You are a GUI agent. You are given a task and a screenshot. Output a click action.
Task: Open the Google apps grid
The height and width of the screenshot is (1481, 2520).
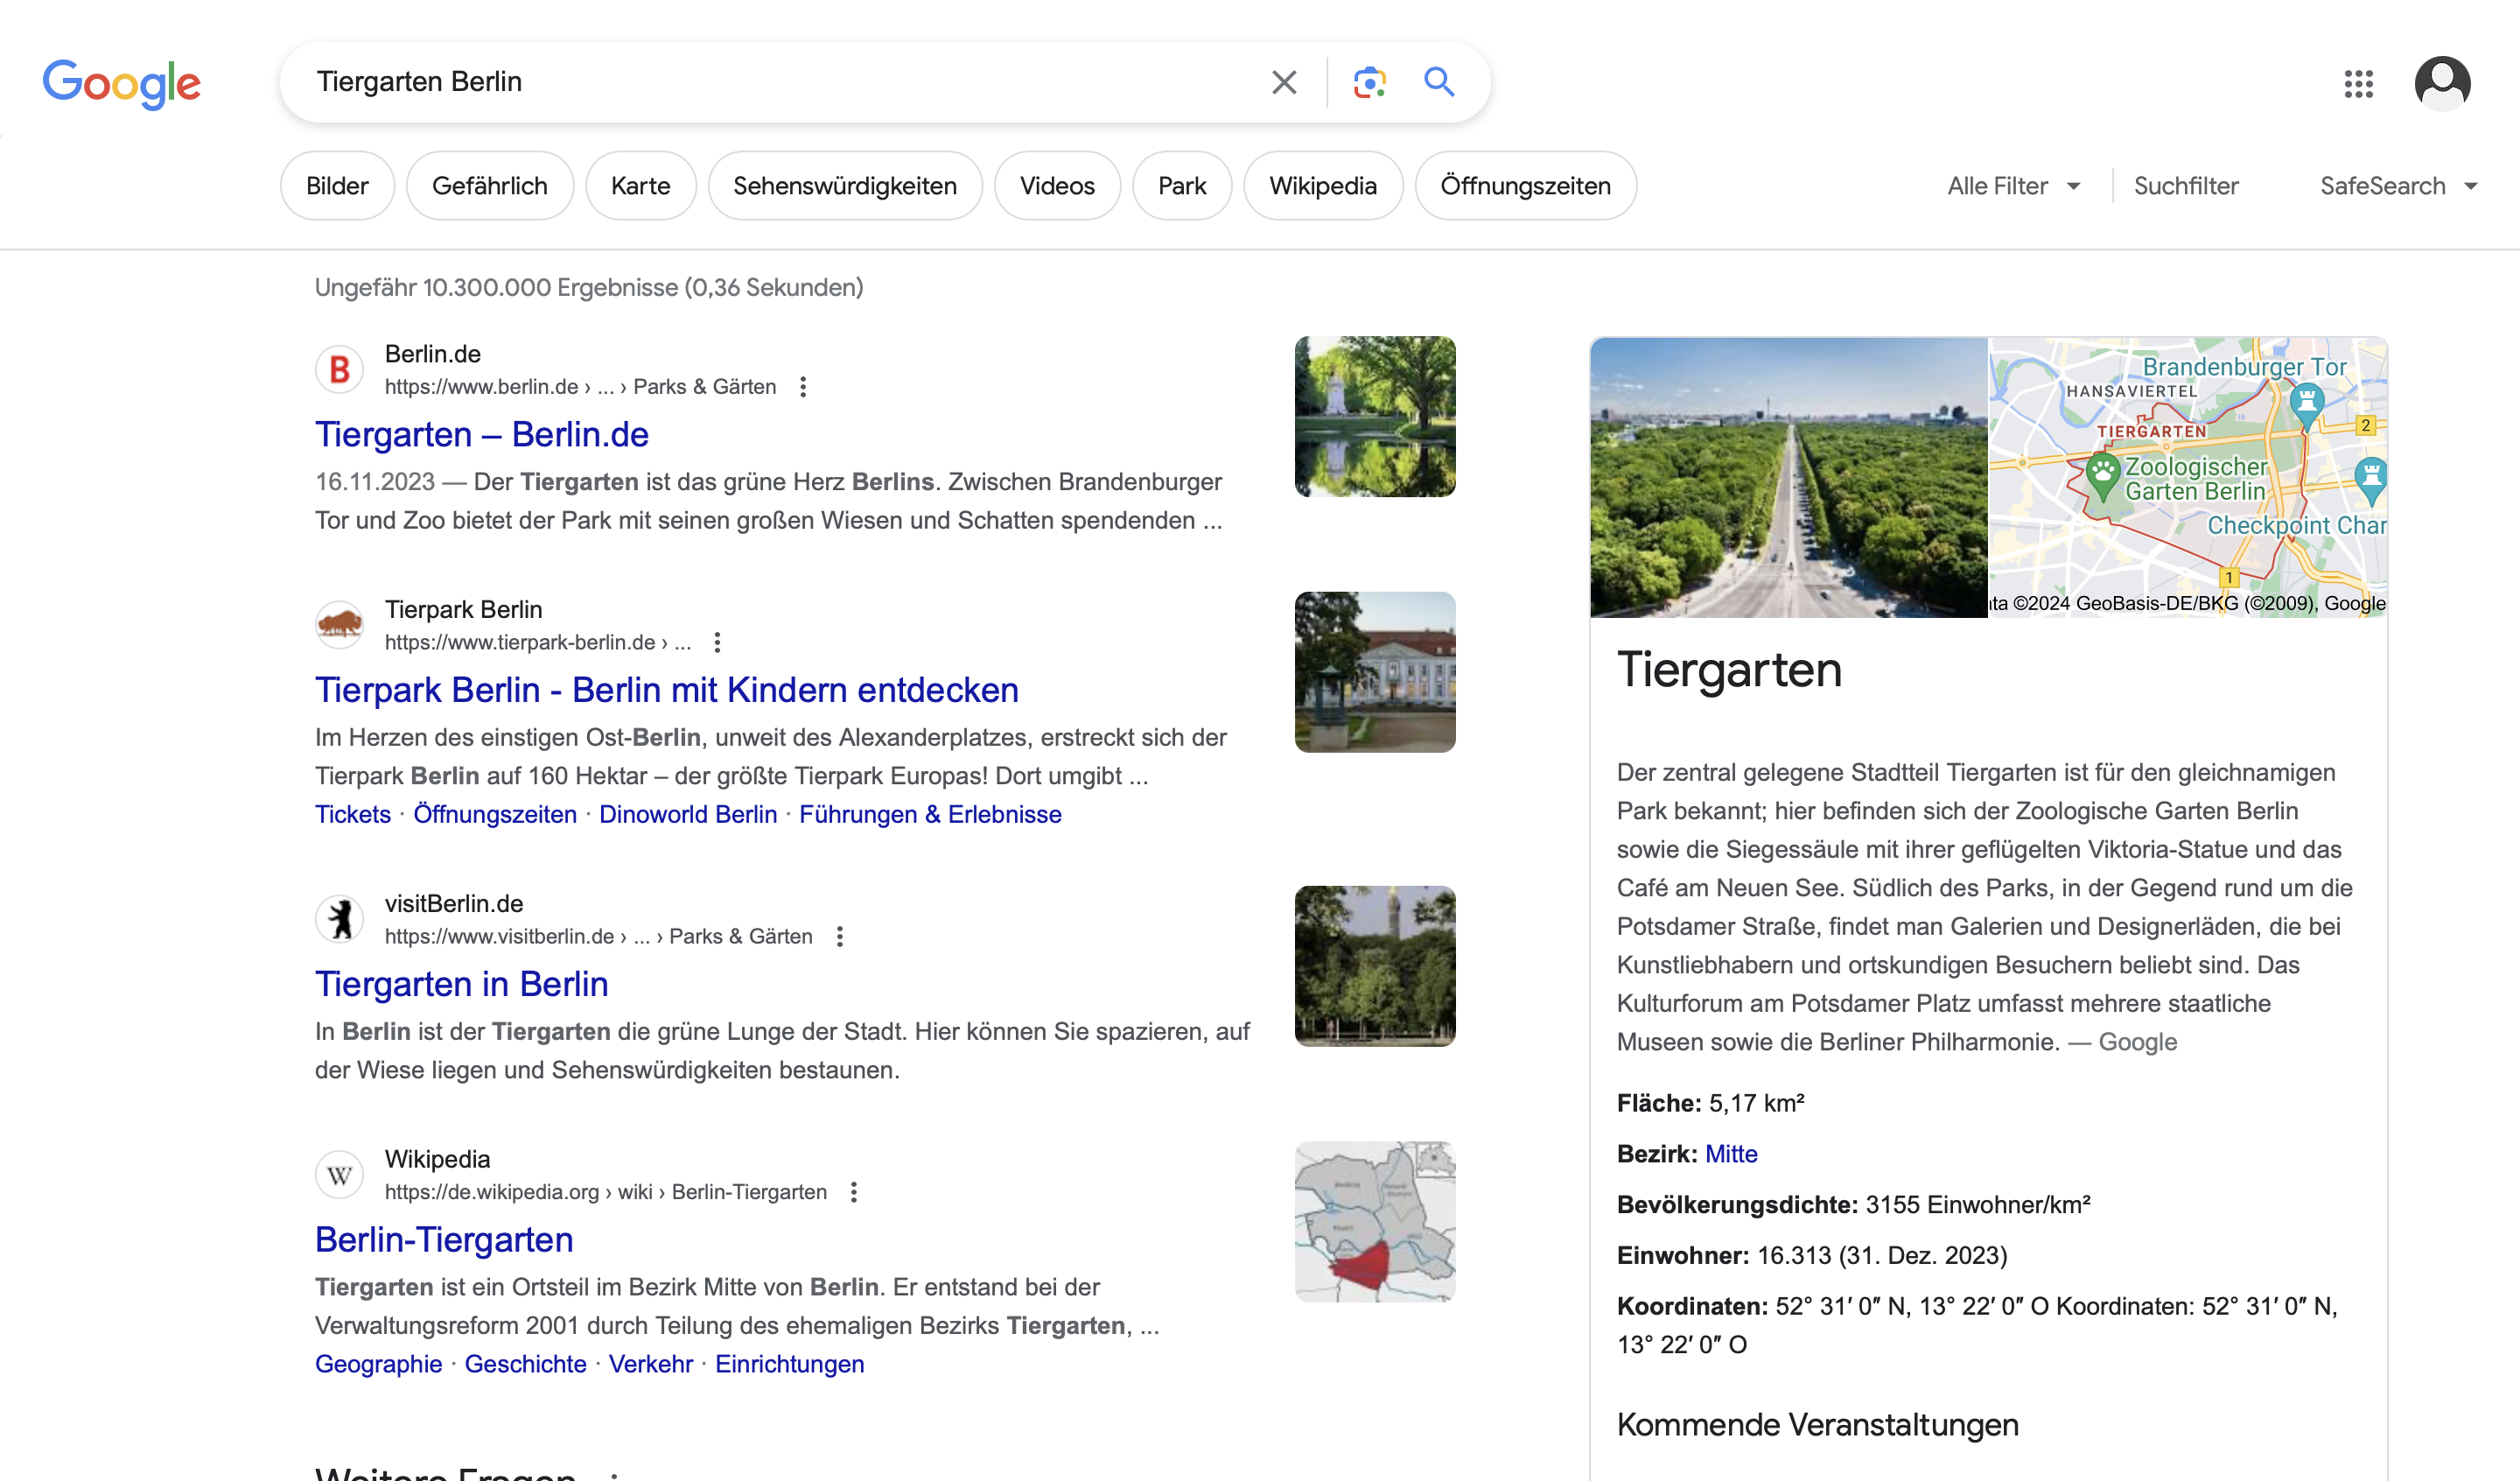pyautogui.click(x=2358, y=83)
